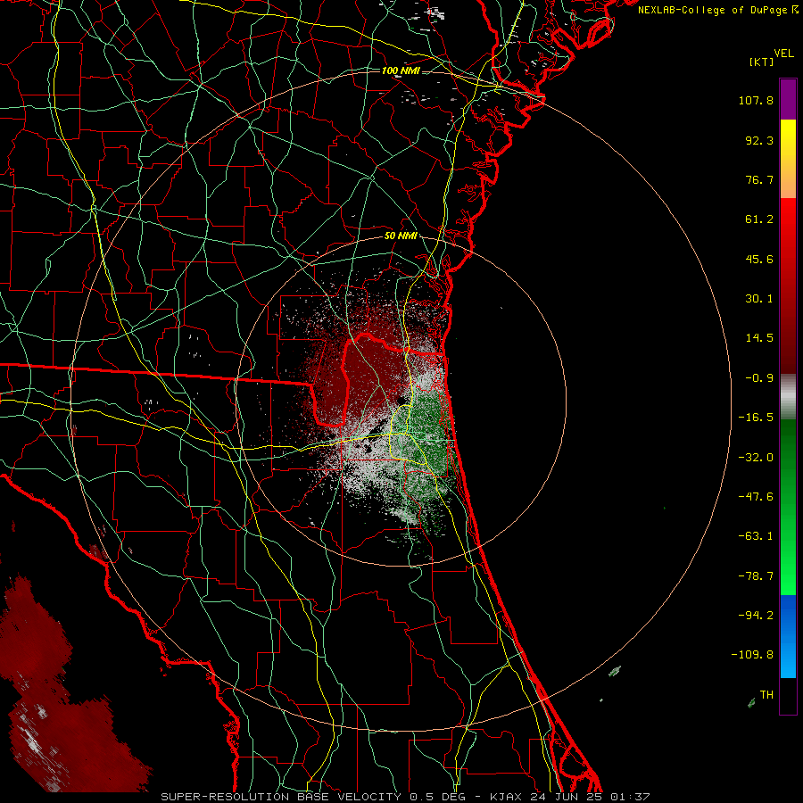
Task: Click the 100 NMI range ring label
Action: [x=401, y=70]
